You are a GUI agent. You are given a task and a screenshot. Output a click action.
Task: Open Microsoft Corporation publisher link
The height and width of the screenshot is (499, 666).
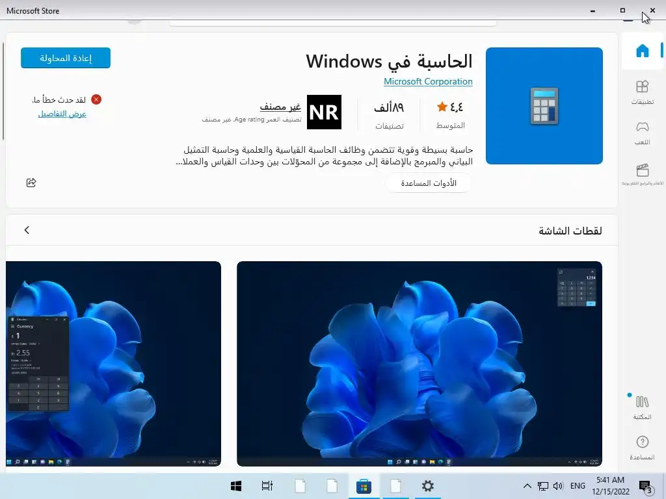tap(428, 81)
